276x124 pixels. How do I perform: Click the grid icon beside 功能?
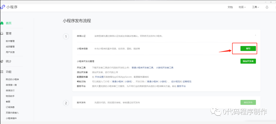coord(2,72)
